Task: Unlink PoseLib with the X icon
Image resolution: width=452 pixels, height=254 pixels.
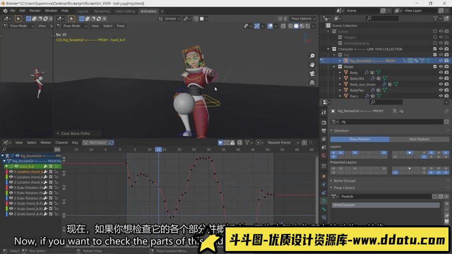Action: point(446,196)
